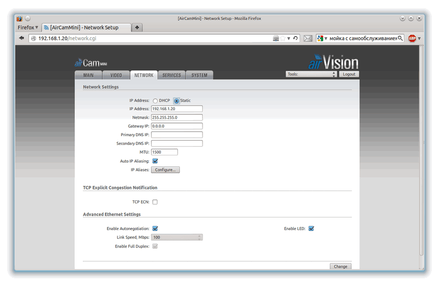The image size is (439, 285).
Task: Click the MTU input field
Action: click(164, 152)
